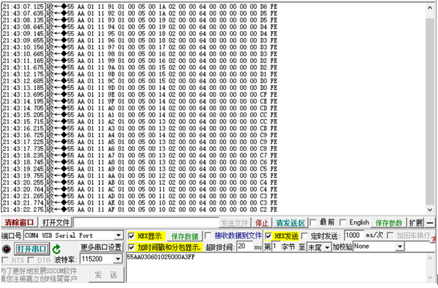Click log line timestamped 21:43:16.725
This screenshot has width=438, height=288.
139,135
